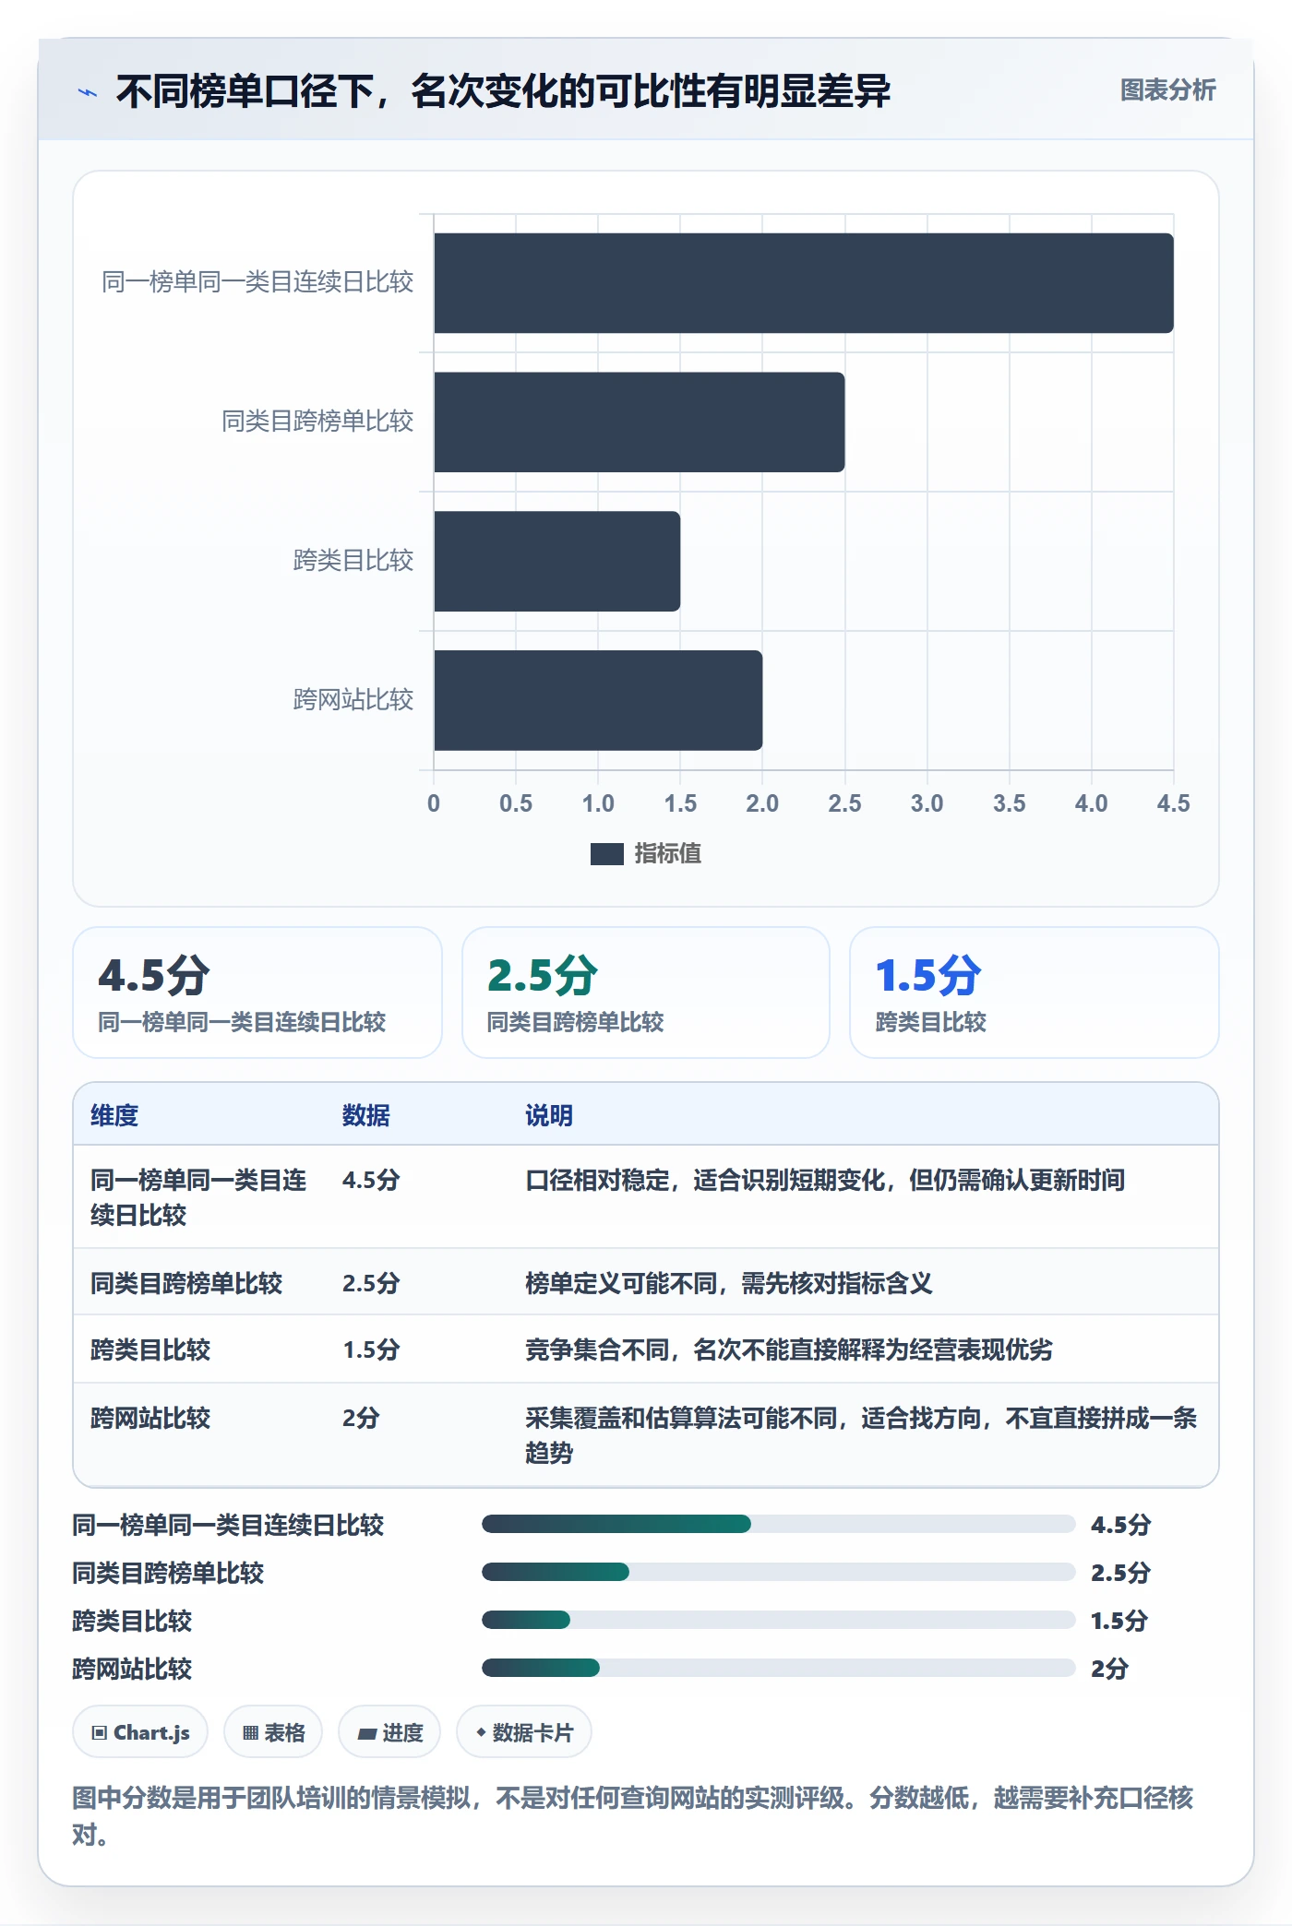This screenshot has height=1926, width=1292.
Task: Click table cell 同类目跨榜单比较
Action: [x=186, y=1283]
